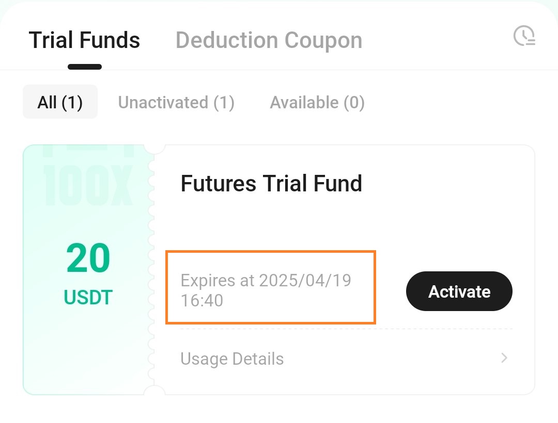
Task: Switch to the Deduction Coupon tab
Action: 269,40
